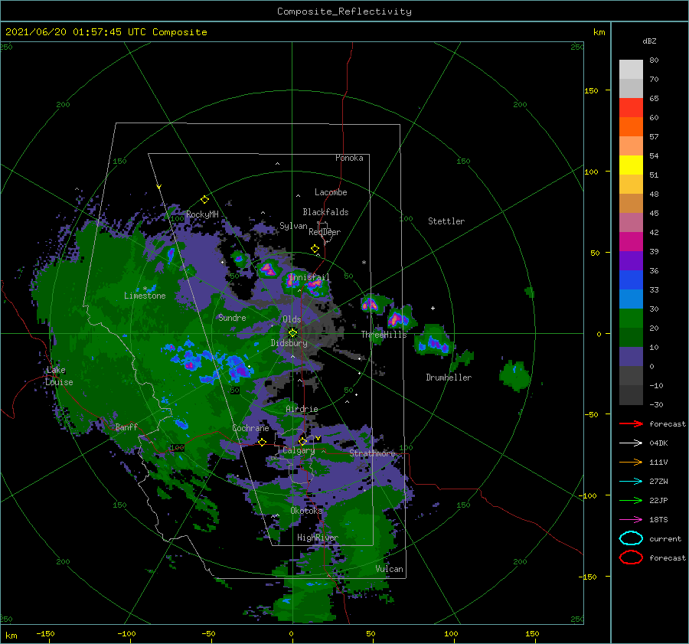Click the red forecast ellipse legend icon
689x644 pixels.
[x=631, y=557]
